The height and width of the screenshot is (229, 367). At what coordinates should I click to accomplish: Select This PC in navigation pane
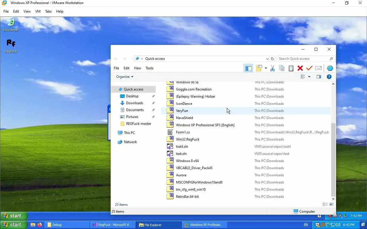pos(129,133)
